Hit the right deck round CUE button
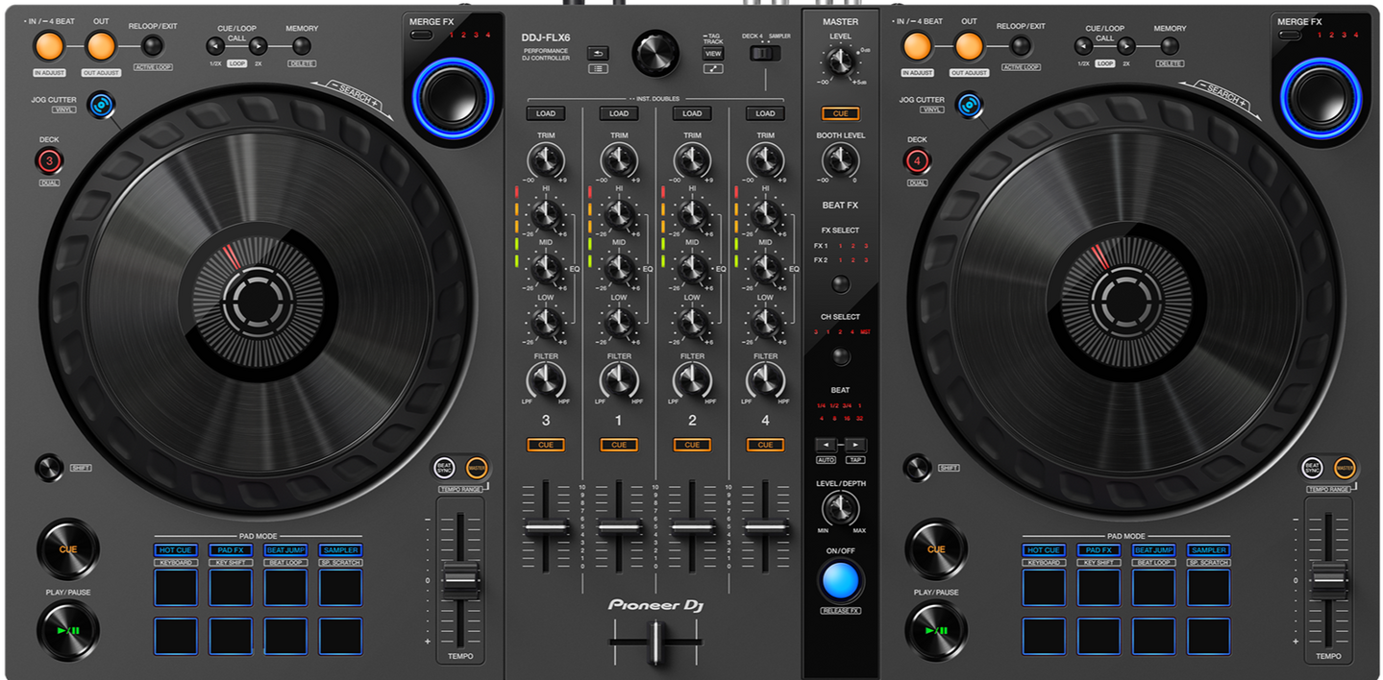Screen dimensions: 1383x680 pyautogui.click(x=936, y=549)
